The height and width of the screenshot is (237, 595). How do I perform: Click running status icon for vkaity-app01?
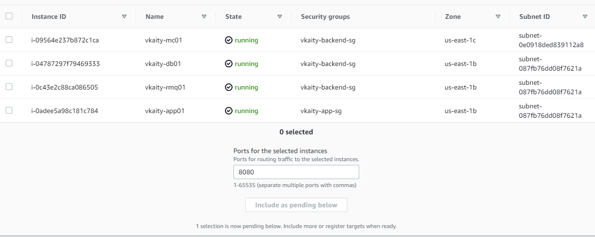pos(229,111)
